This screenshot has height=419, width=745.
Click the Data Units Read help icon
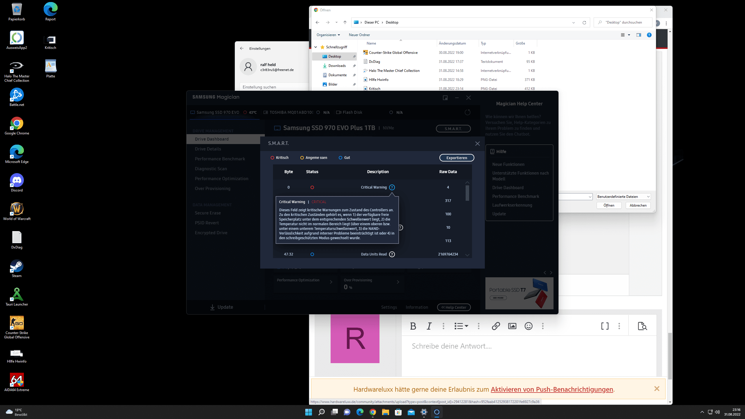tap(392, 254)
